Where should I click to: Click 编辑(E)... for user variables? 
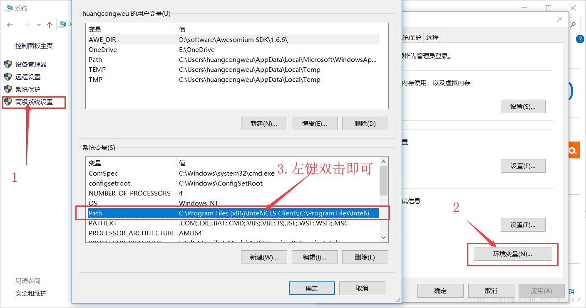coord(315,123)
